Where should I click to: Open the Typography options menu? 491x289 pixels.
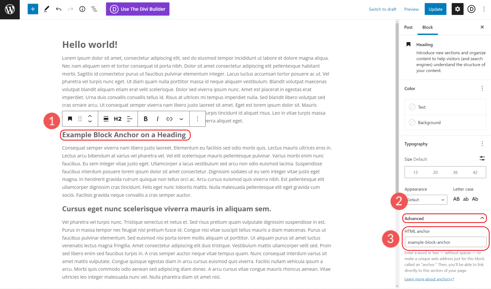click(482, 144)
